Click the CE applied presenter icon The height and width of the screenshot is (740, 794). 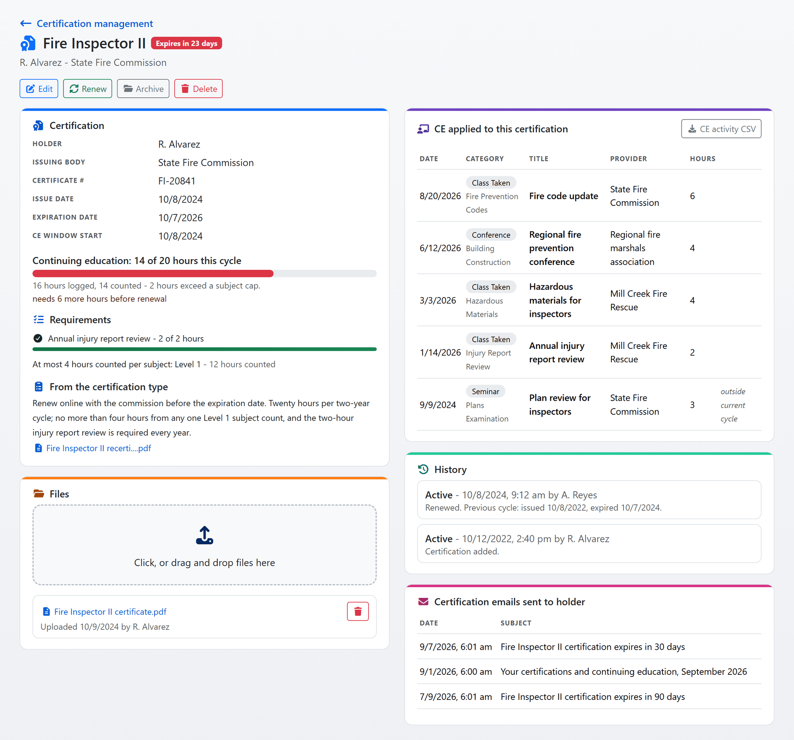(423, 129)
